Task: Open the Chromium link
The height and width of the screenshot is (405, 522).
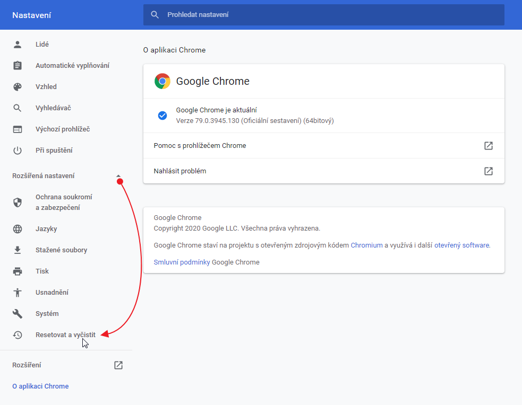Action: tap(366, 245)
